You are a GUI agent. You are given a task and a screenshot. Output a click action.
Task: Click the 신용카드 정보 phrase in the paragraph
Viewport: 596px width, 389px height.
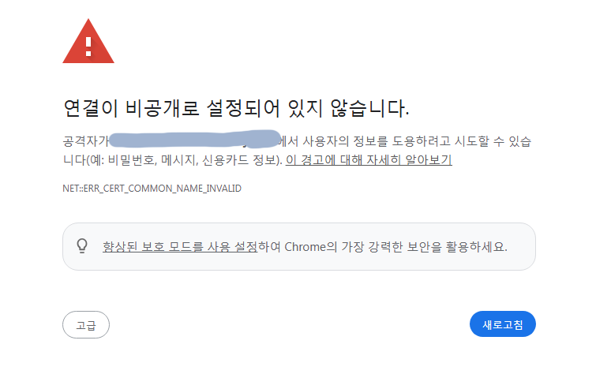pos(239,160)
